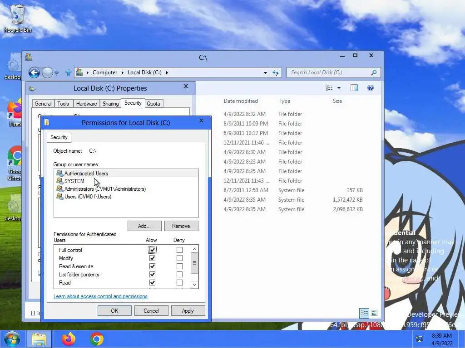
Task: Confirm permissions with OK button
Action: click(x=114, y=311)
